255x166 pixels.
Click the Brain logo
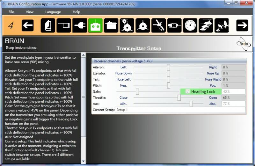[244, 43]
